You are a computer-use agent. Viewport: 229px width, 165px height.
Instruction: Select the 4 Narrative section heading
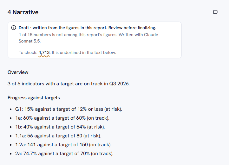pos(23,12)
